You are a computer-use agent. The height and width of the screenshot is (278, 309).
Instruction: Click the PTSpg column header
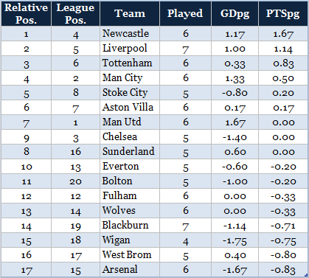pos(283,13)
